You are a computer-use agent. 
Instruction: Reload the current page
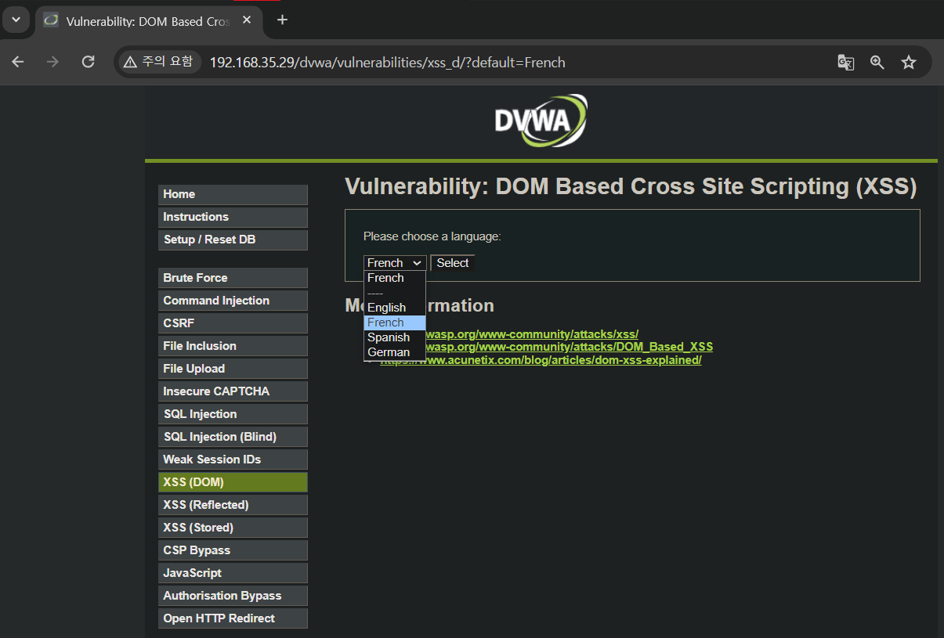coord(88,62)
